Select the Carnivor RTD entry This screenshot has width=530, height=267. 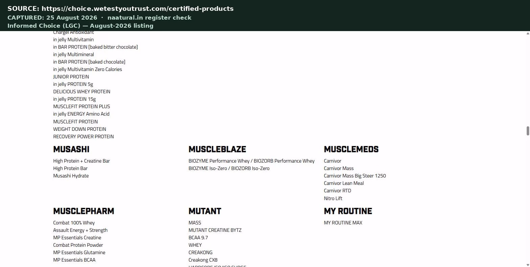[337, 191]
